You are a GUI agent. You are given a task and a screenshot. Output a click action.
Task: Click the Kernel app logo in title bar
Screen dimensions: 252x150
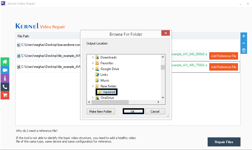click(3, 3)
